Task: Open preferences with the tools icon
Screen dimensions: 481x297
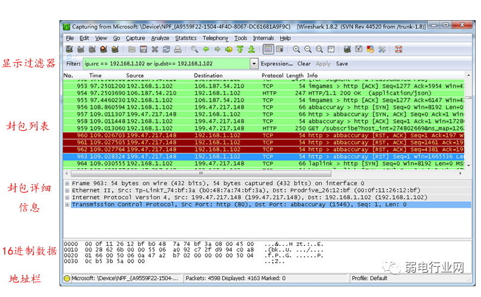Action: [x=382, y=49]
